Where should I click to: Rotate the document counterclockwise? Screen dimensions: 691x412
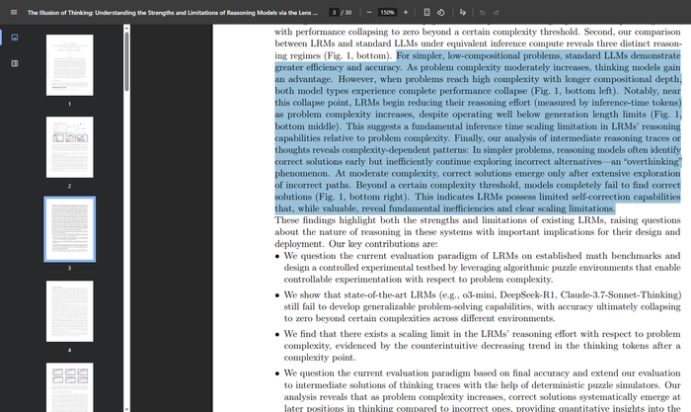click(440, 13)
